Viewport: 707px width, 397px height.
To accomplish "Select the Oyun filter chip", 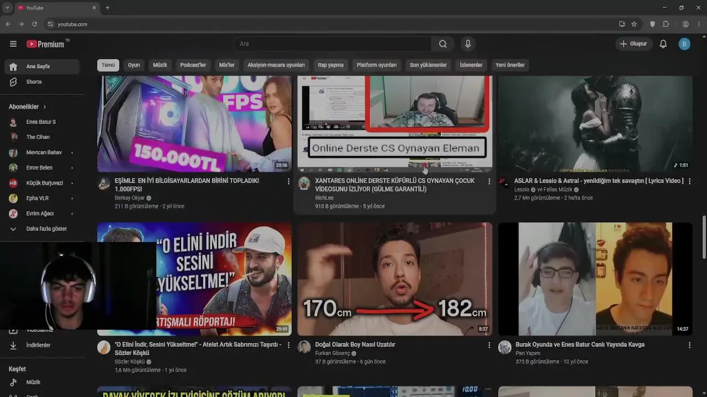I will click(134, 65).
